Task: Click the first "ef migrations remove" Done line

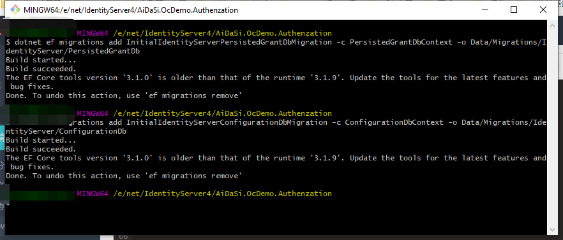Action: pos(124,95)
